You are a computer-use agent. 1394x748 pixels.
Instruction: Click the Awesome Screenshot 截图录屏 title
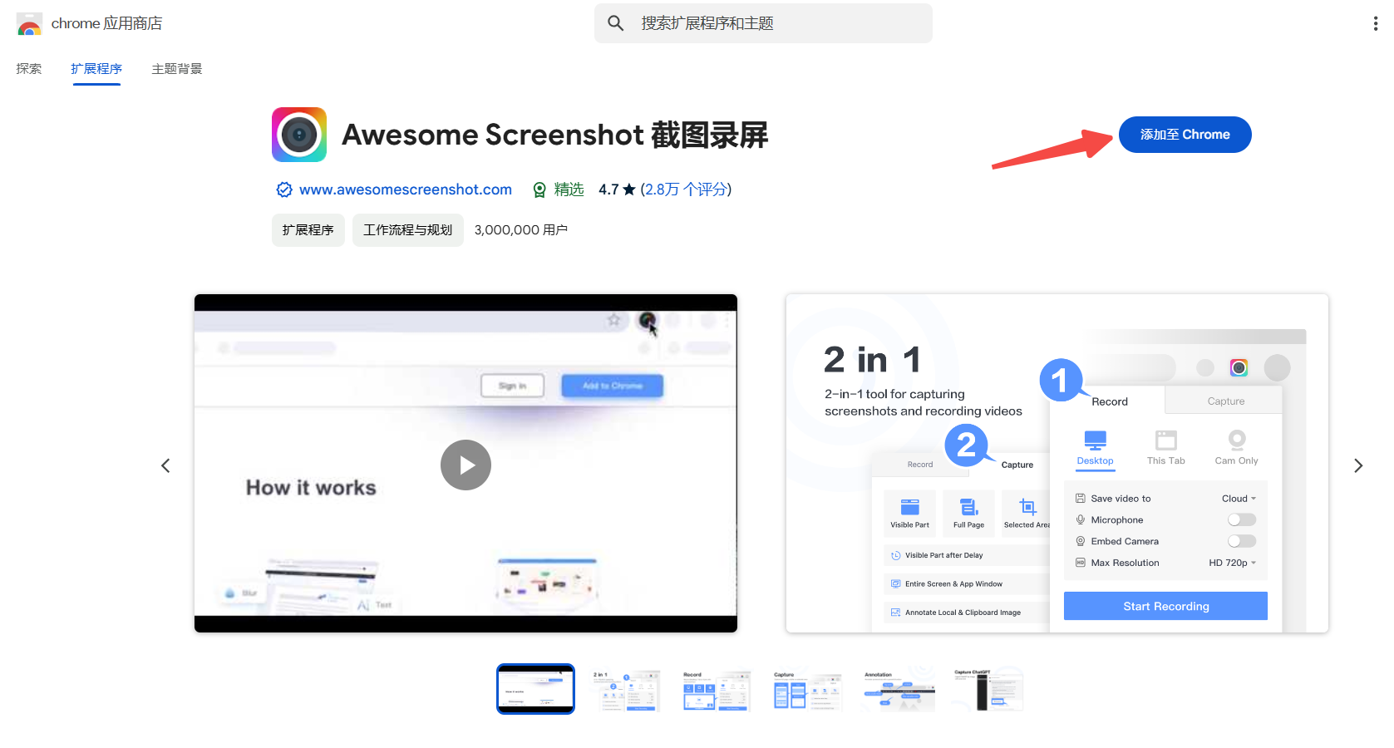(x=555, y=135)
